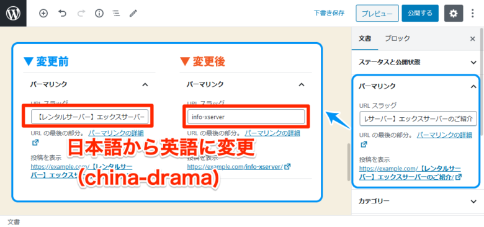The height and width of the screenshot is (227, 484).
Task: Open sidebar パーマリンクの詳細 link
Action: (444, 135)
